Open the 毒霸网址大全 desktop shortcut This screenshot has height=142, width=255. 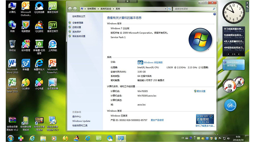(x=39, y=66)
